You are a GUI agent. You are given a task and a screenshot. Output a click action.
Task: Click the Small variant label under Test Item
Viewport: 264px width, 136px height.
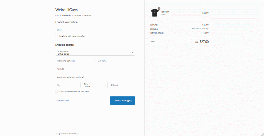pyautogui.click(x=163, y=14)
